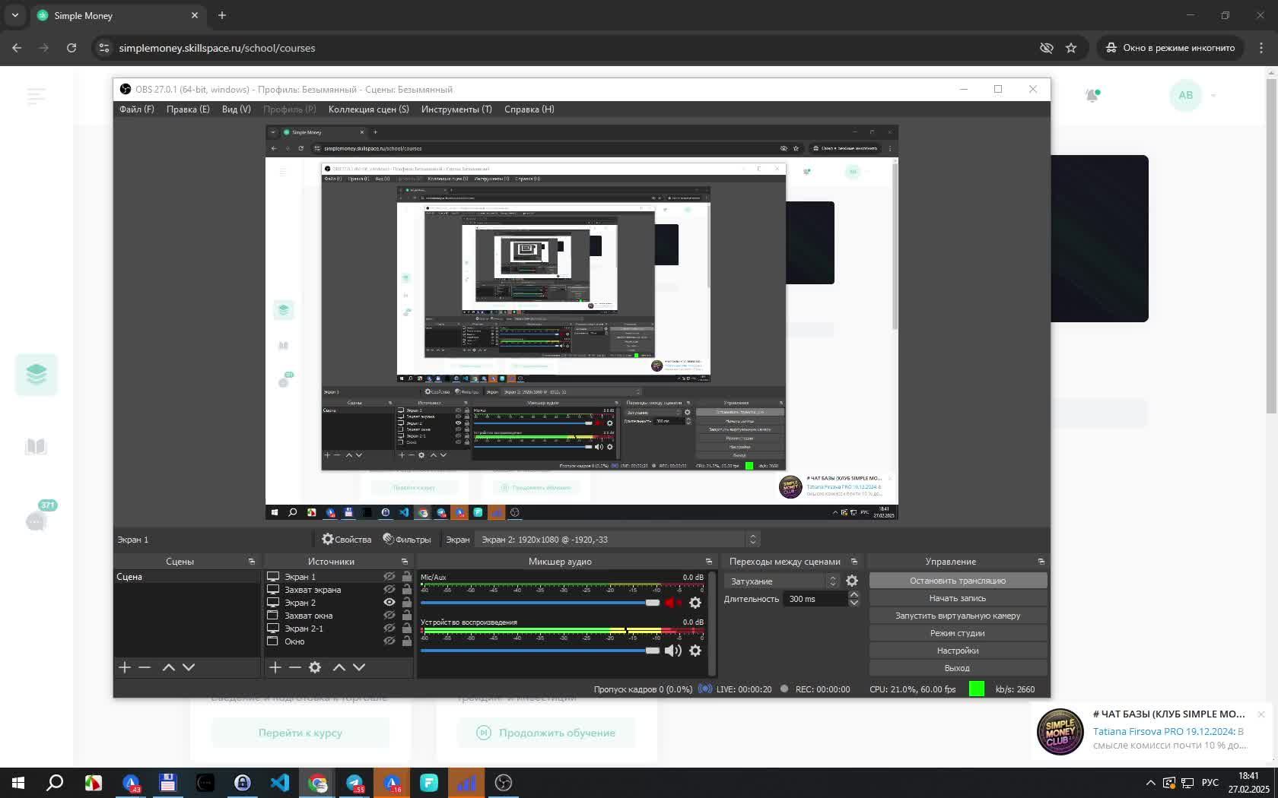Image resolution: width=1278 pixels, height=798 pixels.
Task: Toggle visibility of Окно source
Action: click(389, 641)
